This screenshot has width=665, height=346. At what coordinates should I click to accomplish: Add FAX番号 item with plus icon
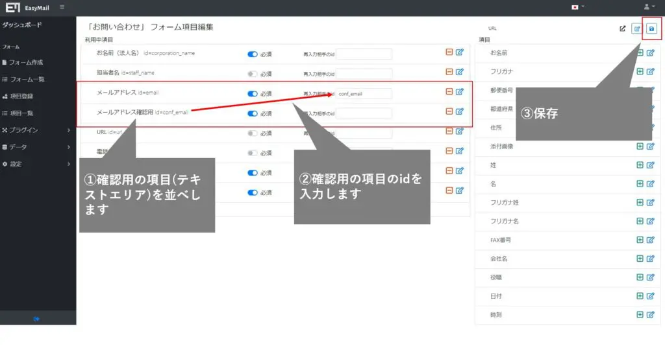pos(640,240)
